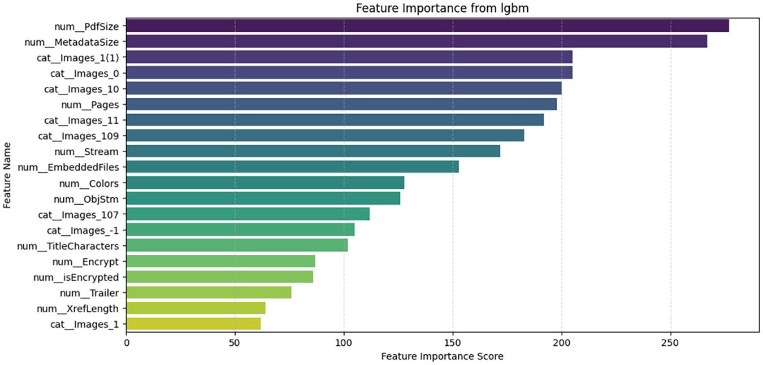Click the cat__Images_1(1) bar
The height and width of the screenshot is (365, 763).
coord(349,57)
